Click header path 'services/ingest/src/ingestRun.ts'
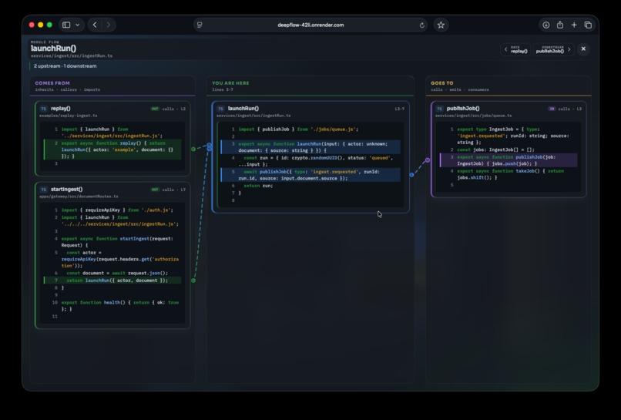Screen dimensions: 621x420 tap(72, 55)
